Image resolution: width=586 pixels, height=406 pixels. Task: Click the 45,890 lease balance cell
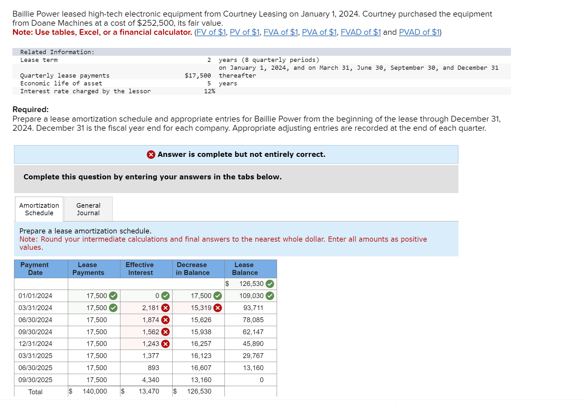click(251, 344)
